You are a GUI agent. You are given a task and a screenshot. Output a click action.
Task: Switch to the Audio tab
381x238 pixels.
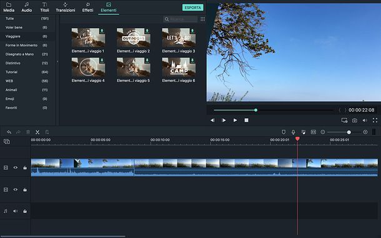[x=27, y=7]
